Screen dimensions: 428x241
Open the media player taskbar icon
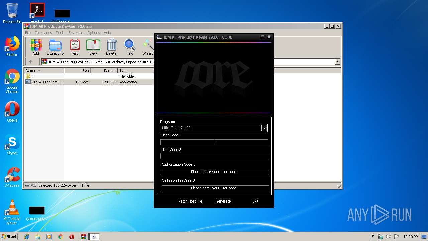click(x=49, y=237)
